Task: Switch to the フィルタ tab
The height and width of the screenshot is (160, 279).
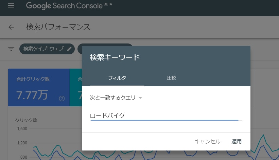Action: coord(117,78)
